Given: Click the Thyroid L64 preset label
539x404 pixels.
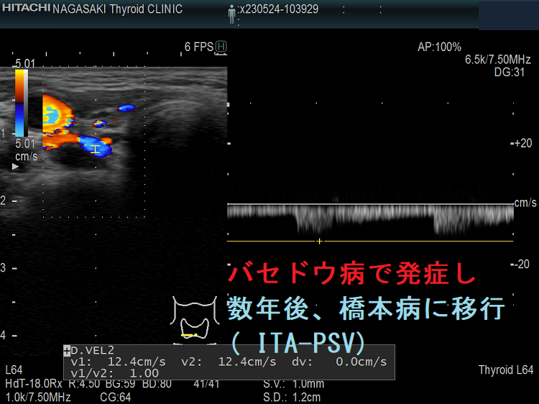Looking at the screenshot, I should [506, 369].
